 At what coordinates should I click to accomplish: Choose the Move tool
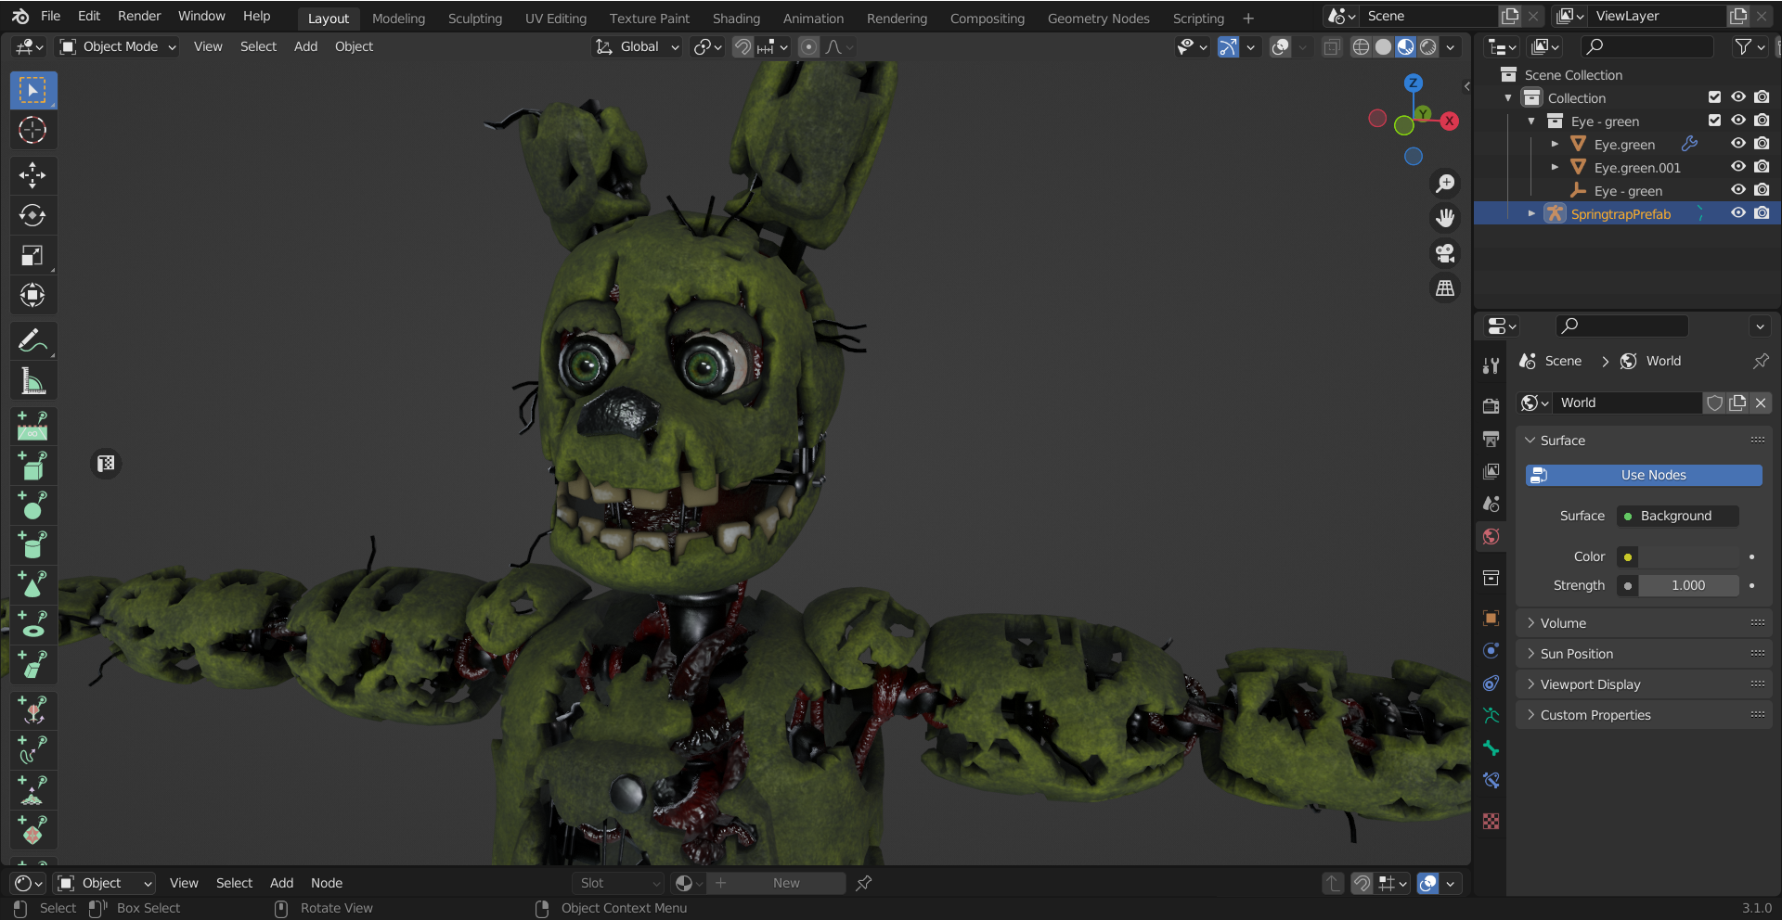33,175
